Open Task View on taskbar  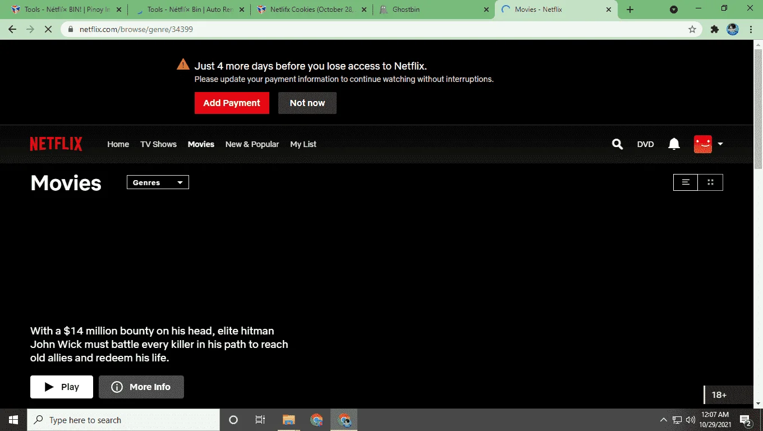click(x=260, y=420)
